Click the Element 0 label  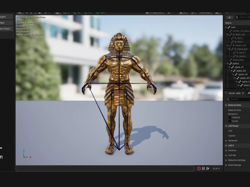pos(233,114)
